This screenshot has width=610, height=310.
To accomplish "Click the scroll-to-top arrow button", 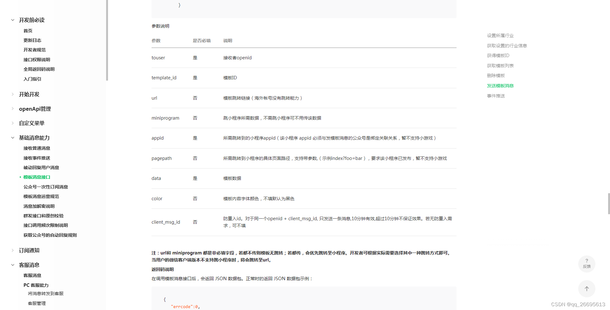I will (x=586, y=289).
